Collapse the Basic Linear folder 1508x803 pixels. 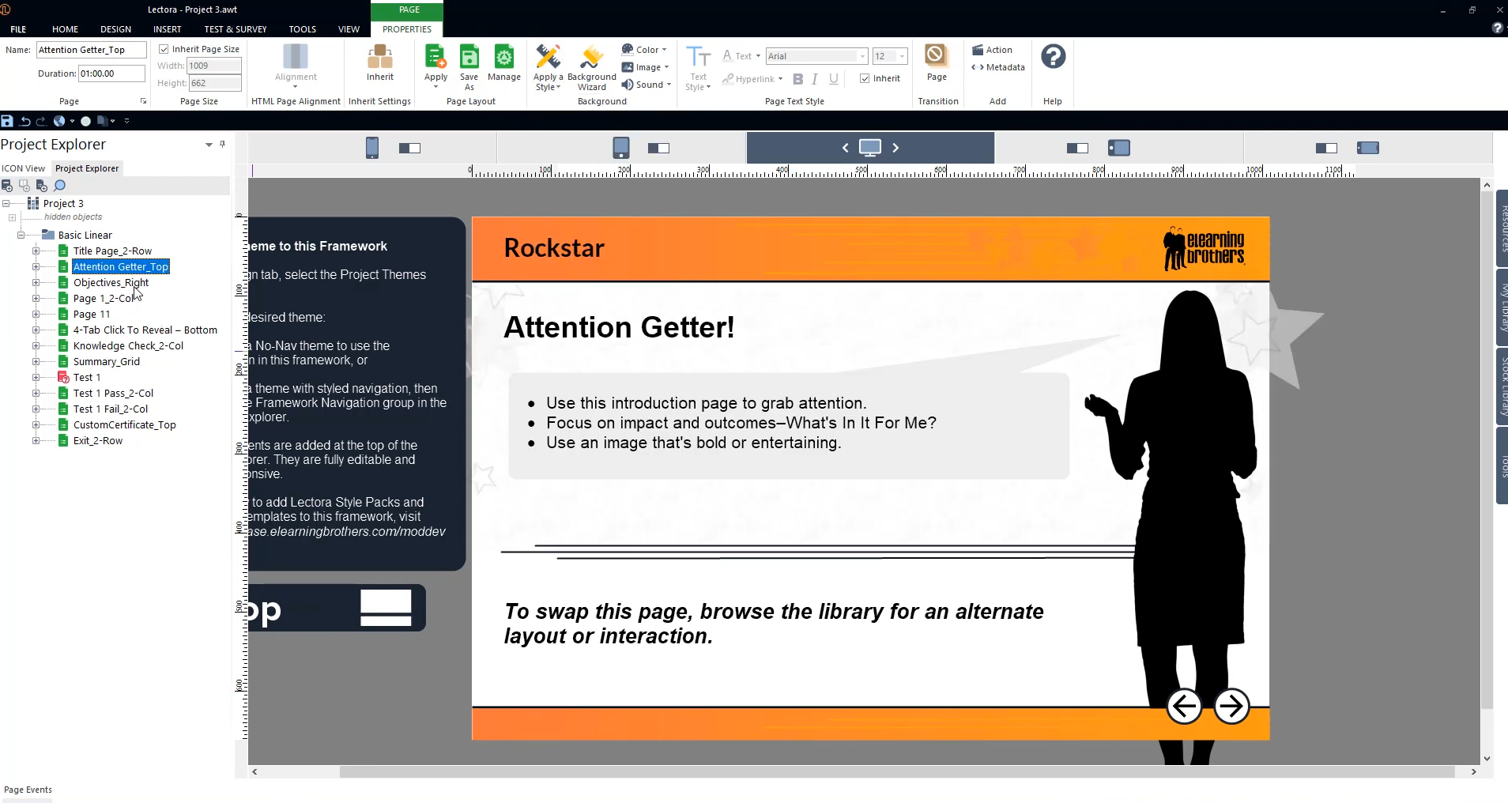pos(21,235)
